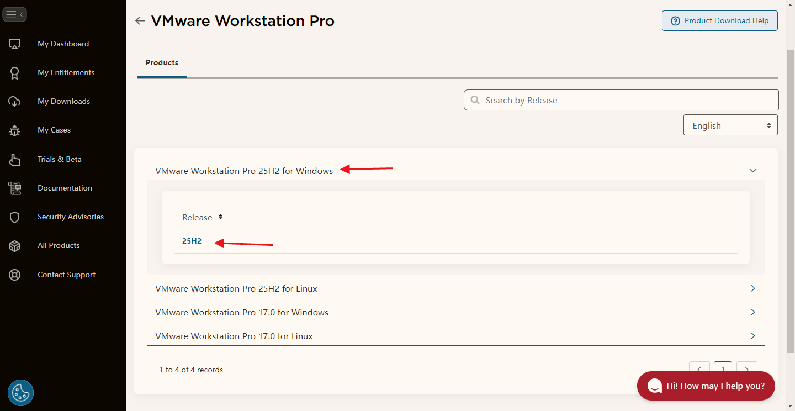Screen dimensions: 795x411
Task: Open My Entitlements page
Action: [66, 72]
